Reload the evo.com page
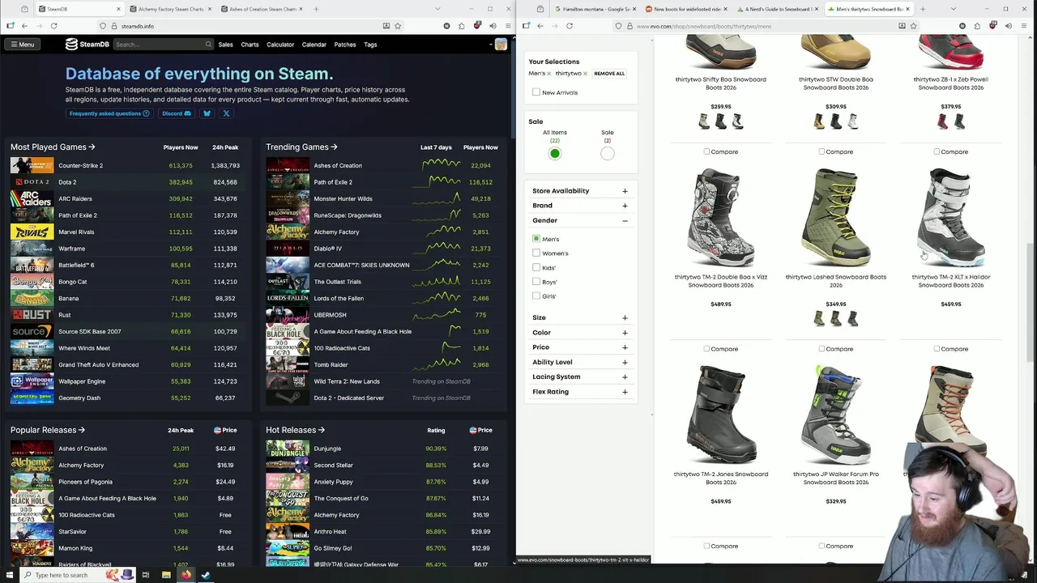 (570, 26)
